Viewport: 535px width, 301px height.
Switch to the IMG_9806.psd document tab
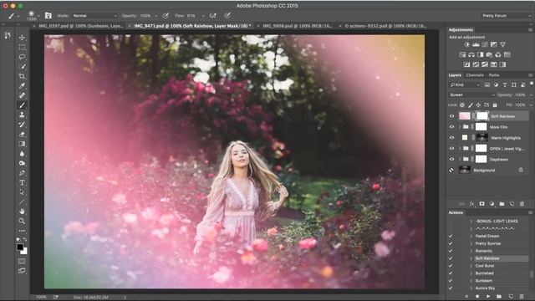click(x=298, y=26)
